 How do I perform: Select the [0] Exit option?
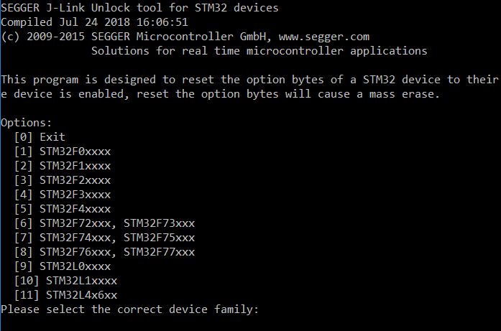pyautogui.click(x=40, y=136)
